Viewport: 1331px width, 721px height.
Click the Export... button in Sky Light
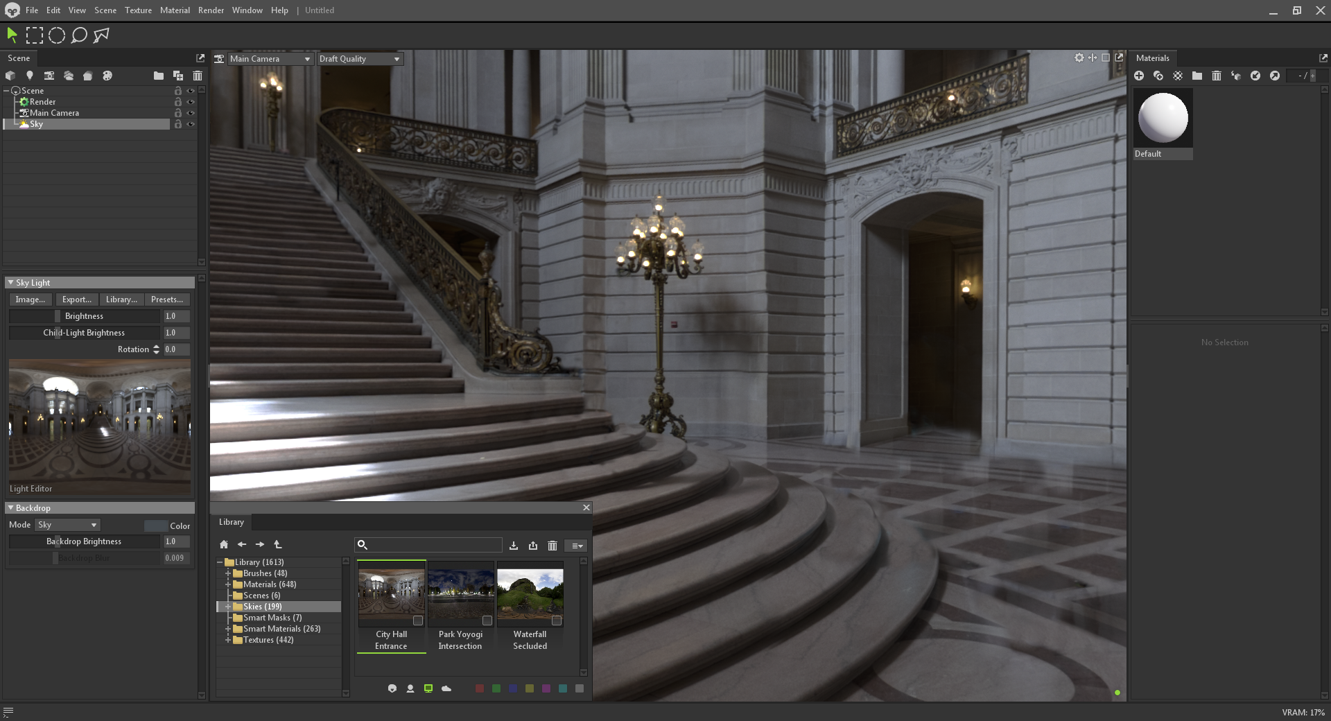point(76,299)
